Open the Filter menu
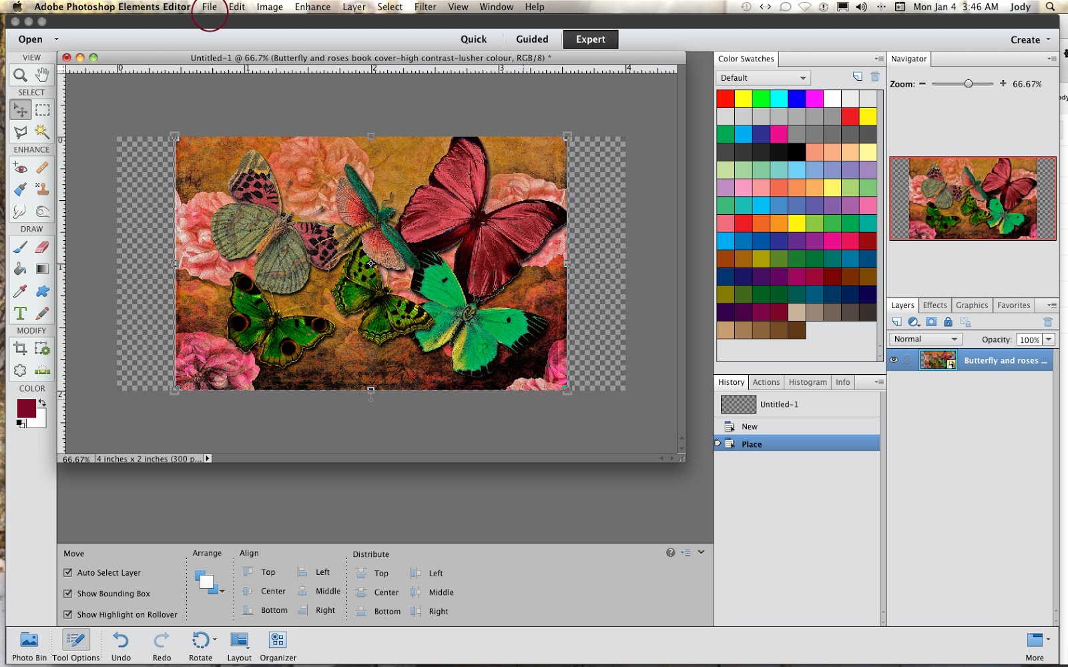 (425, 7)
